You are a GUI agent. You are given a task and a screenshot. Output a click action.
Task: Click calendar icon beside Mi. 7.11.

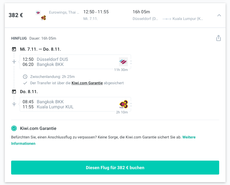[x=14, y=49]
